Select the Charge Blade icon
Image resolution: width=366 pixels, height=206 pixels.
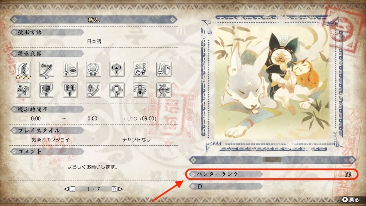(x=70, y=90)
